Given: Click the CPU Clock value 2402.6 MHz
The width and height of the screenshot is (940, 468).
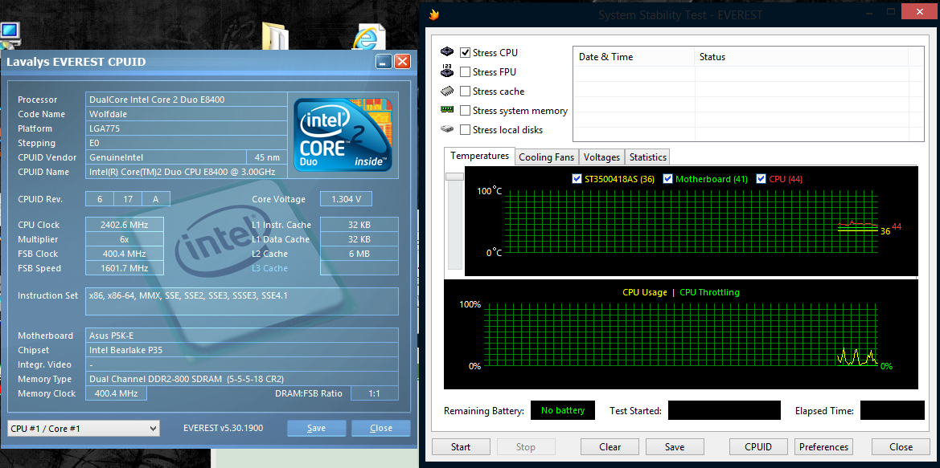Looking at the screenshot, I should click(x=124, y=225).
